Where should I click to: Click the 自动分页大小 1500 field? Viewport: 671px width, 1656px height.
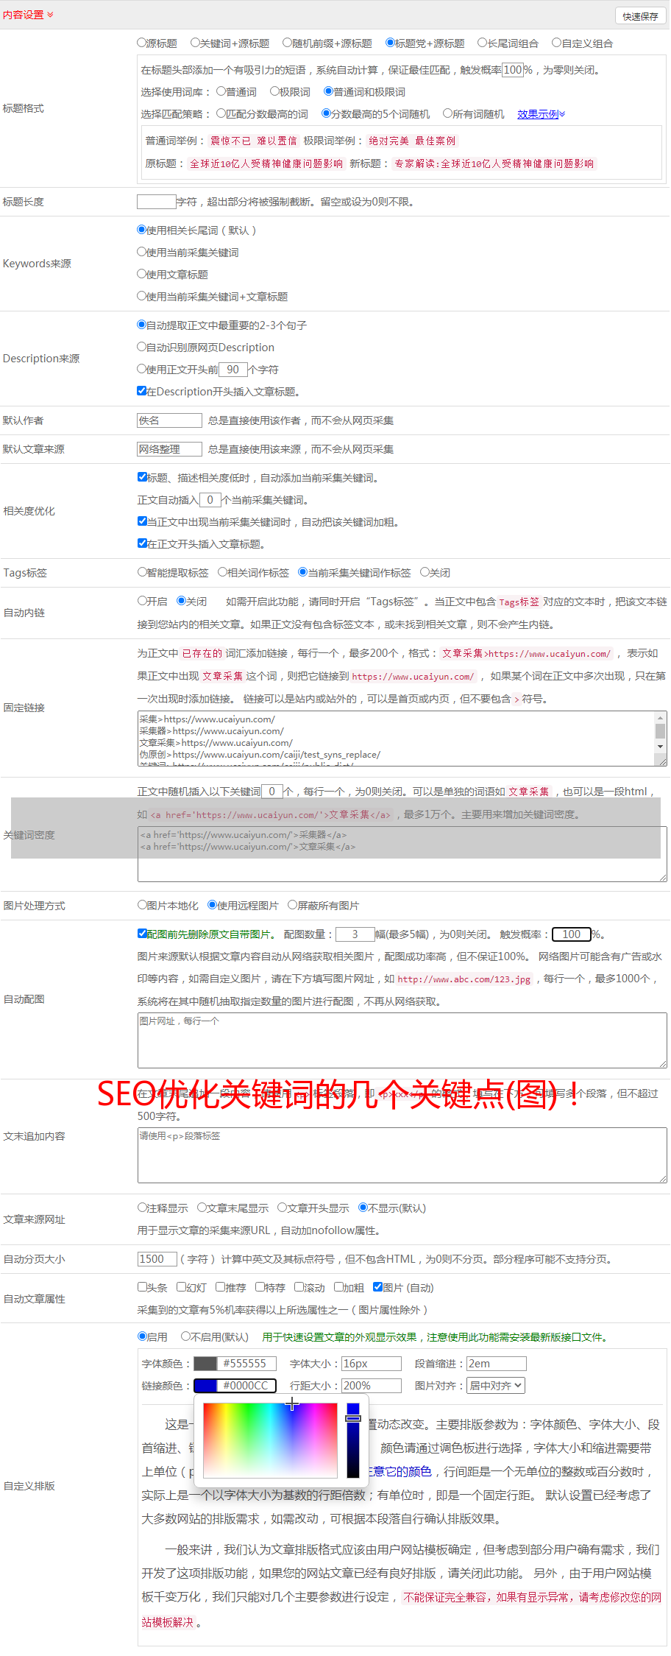tap(157, 1259)
